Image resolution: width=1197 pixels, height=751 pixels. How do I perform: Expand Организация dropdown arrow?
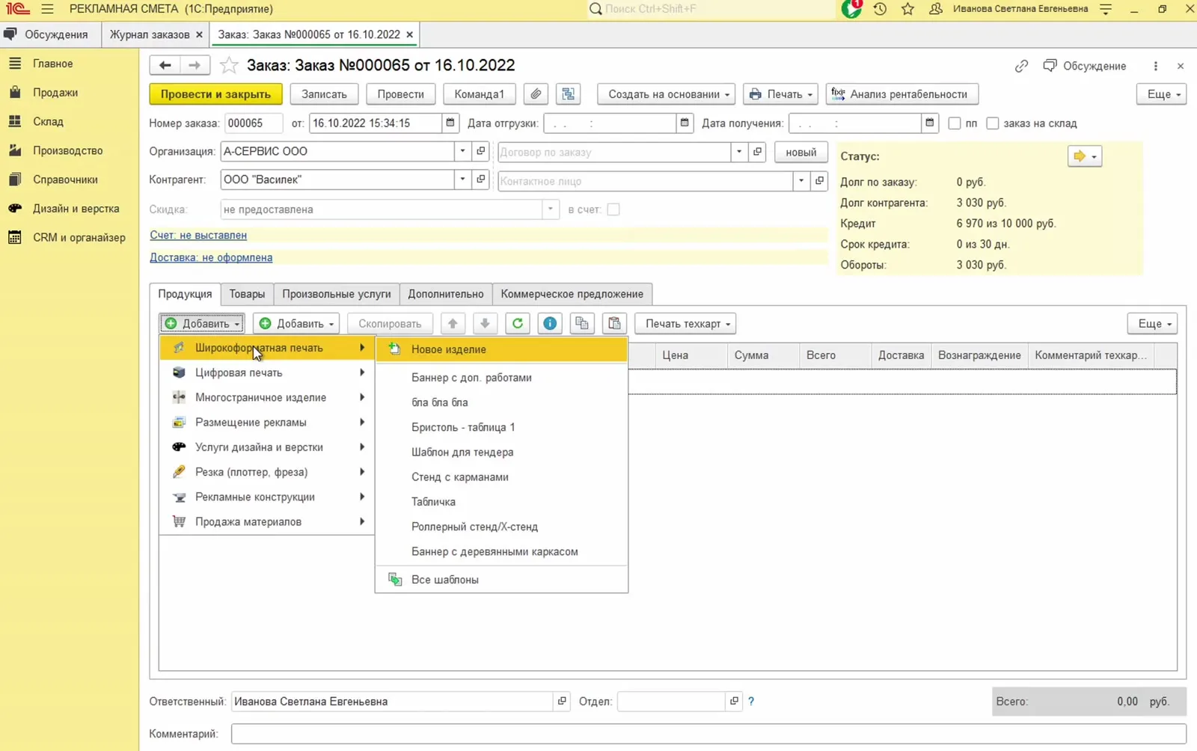(x=462, y=151)
